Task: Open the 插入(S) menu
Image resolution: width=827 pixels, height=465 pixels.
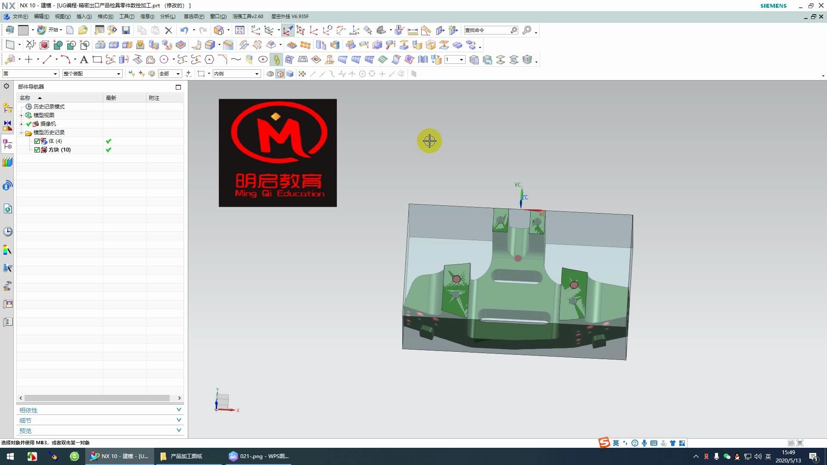Action: (84, 16)
